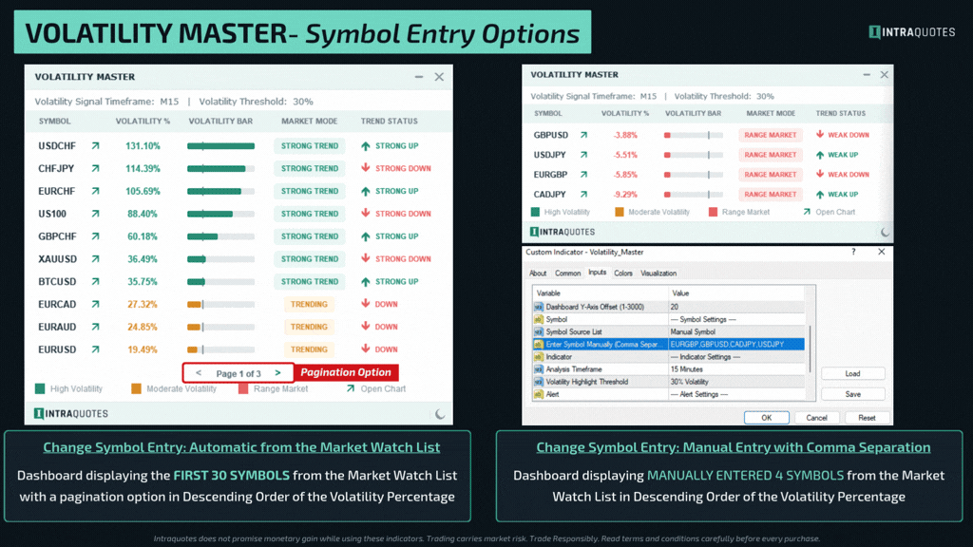Click Cancel in the Custom Indicator dialog
Screen dimensions: 973x547
816,418
